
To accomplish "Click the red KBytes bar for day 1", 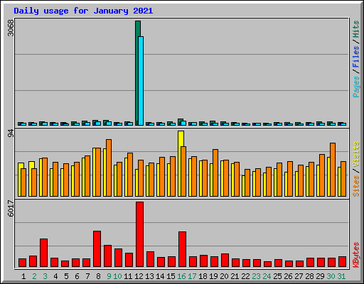I will [22, 263].
